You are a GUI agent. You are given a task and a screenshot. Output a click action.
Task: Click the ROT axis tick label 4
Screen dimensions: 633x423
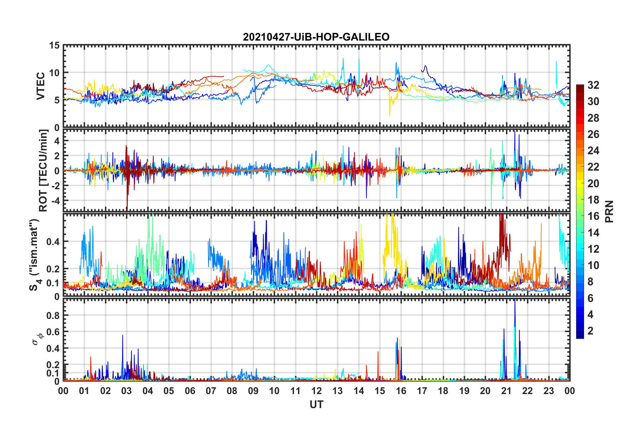pyautogui.click(x=57, y=141)
